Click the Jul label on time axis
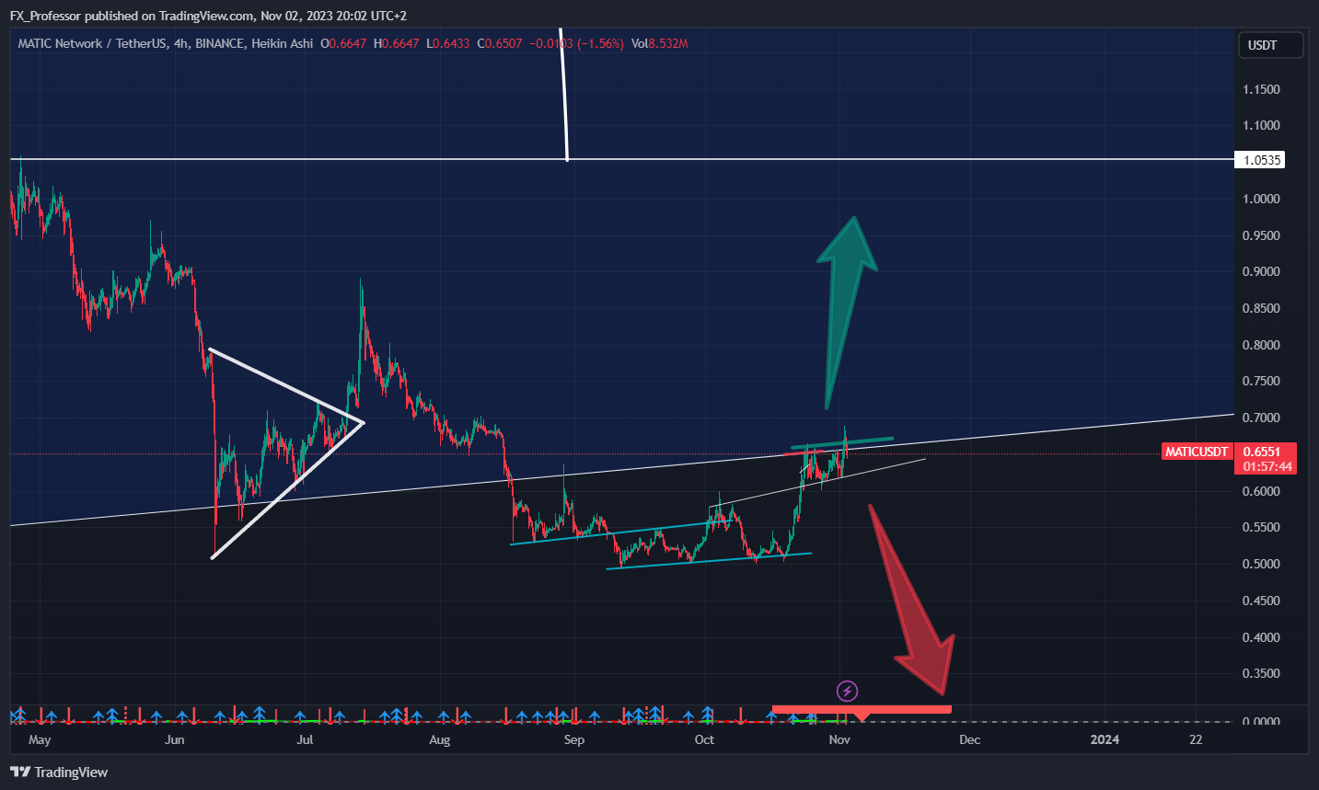 click(305, 739)
